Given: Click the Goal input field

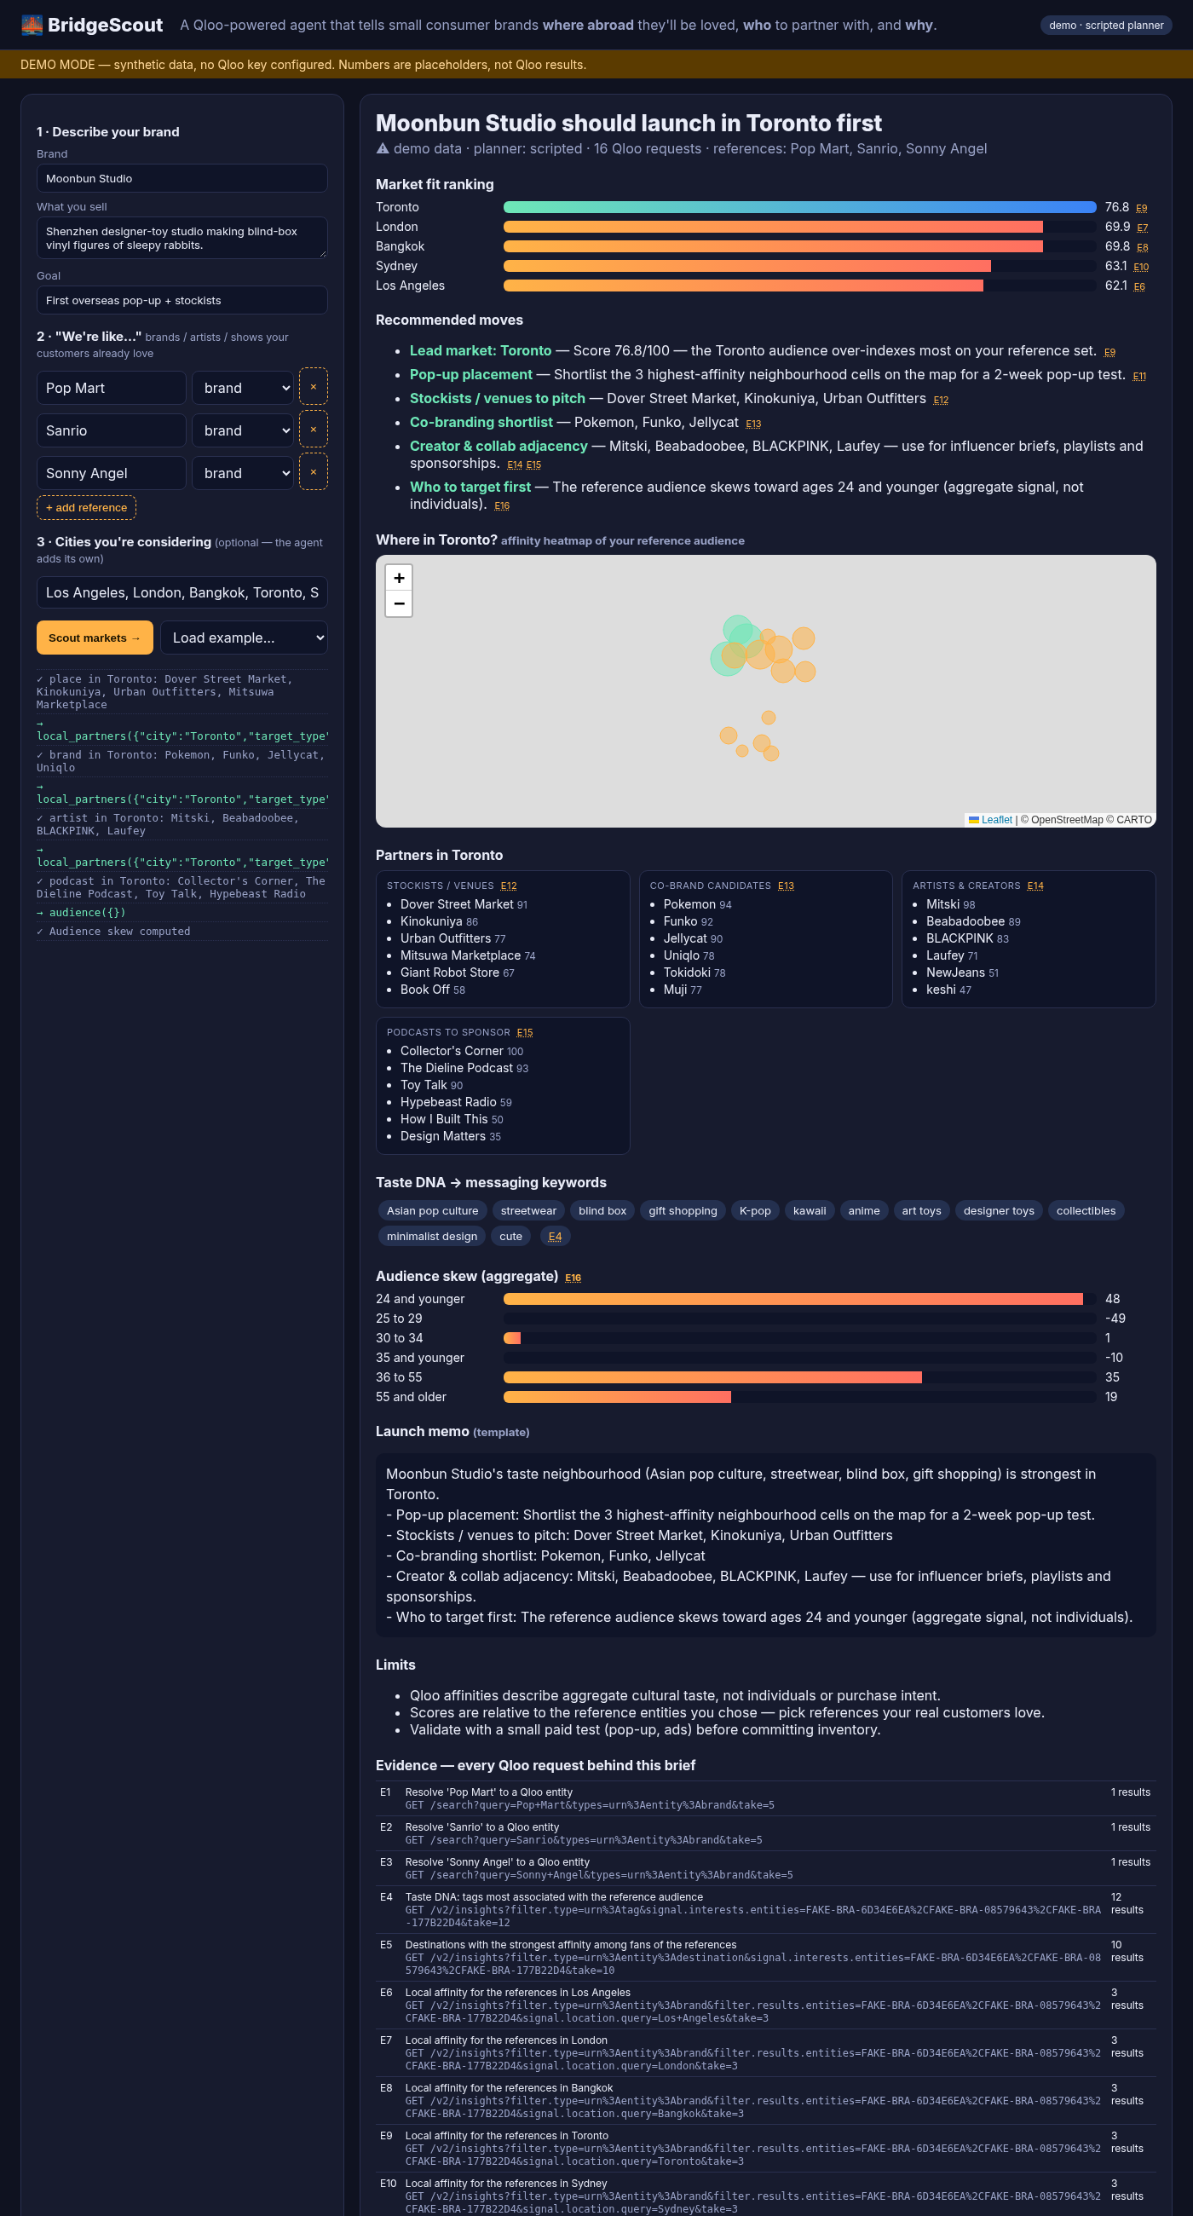Looking at the screenshot, I should 182,300.
